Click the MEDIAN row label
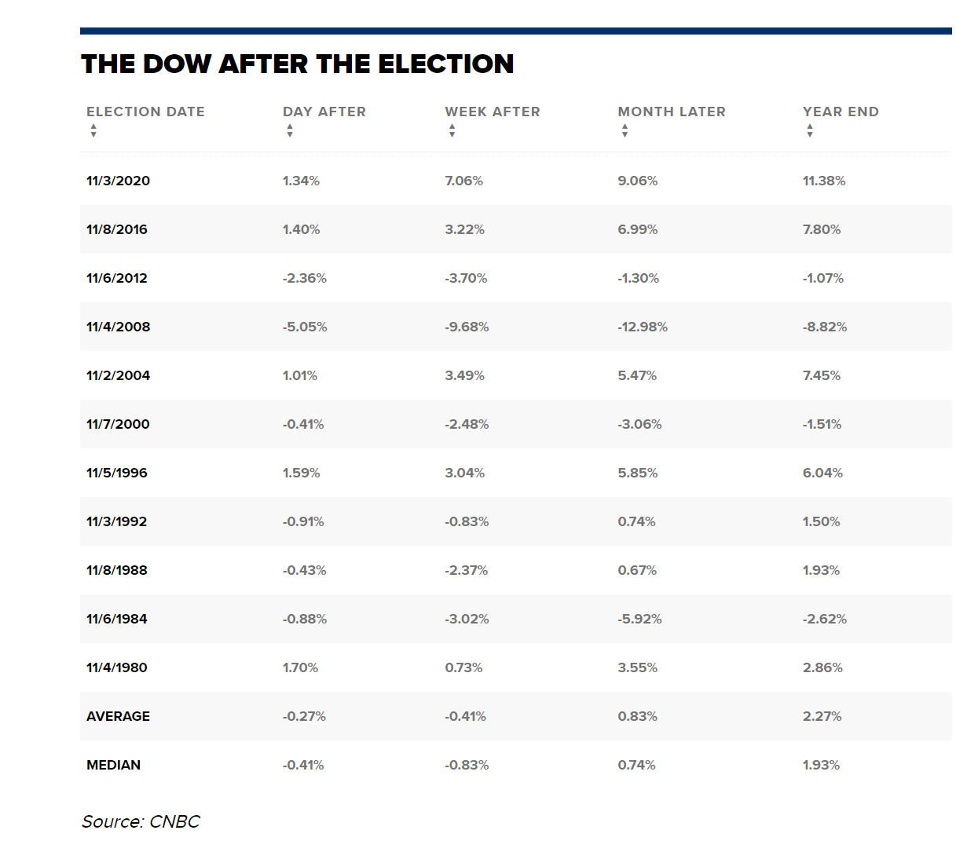Image resolution: width=956 pixels, height=852 pixels. (113, 765)
